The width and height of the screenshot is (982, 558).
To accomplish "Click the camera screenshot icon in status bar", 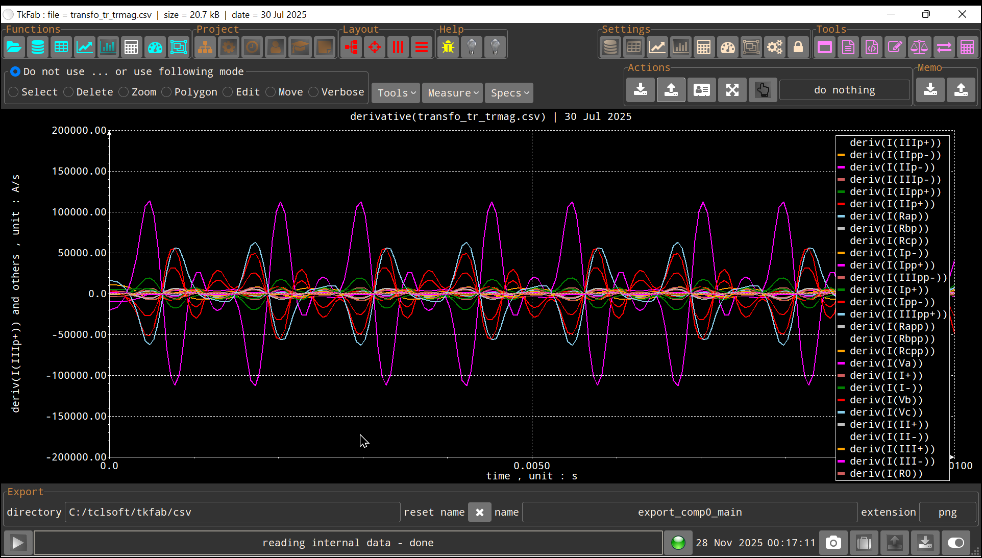I will coord(833,543).
